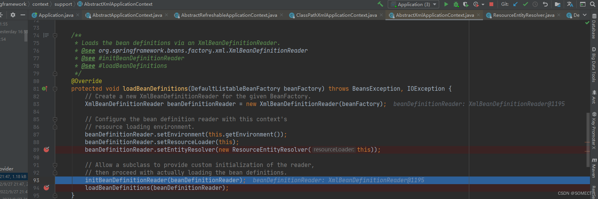Open the Big Data Tools side panel

click(x=594, y=64)
